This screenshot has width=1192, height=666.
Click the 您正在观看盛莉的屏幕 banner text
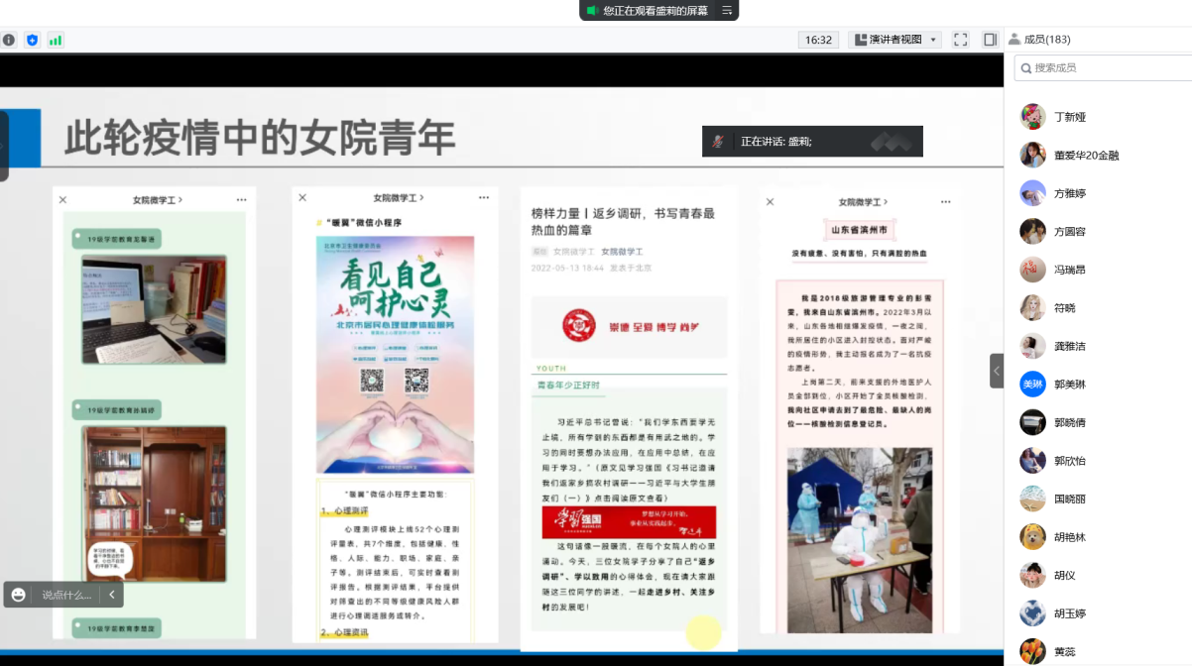coord(656,10)
